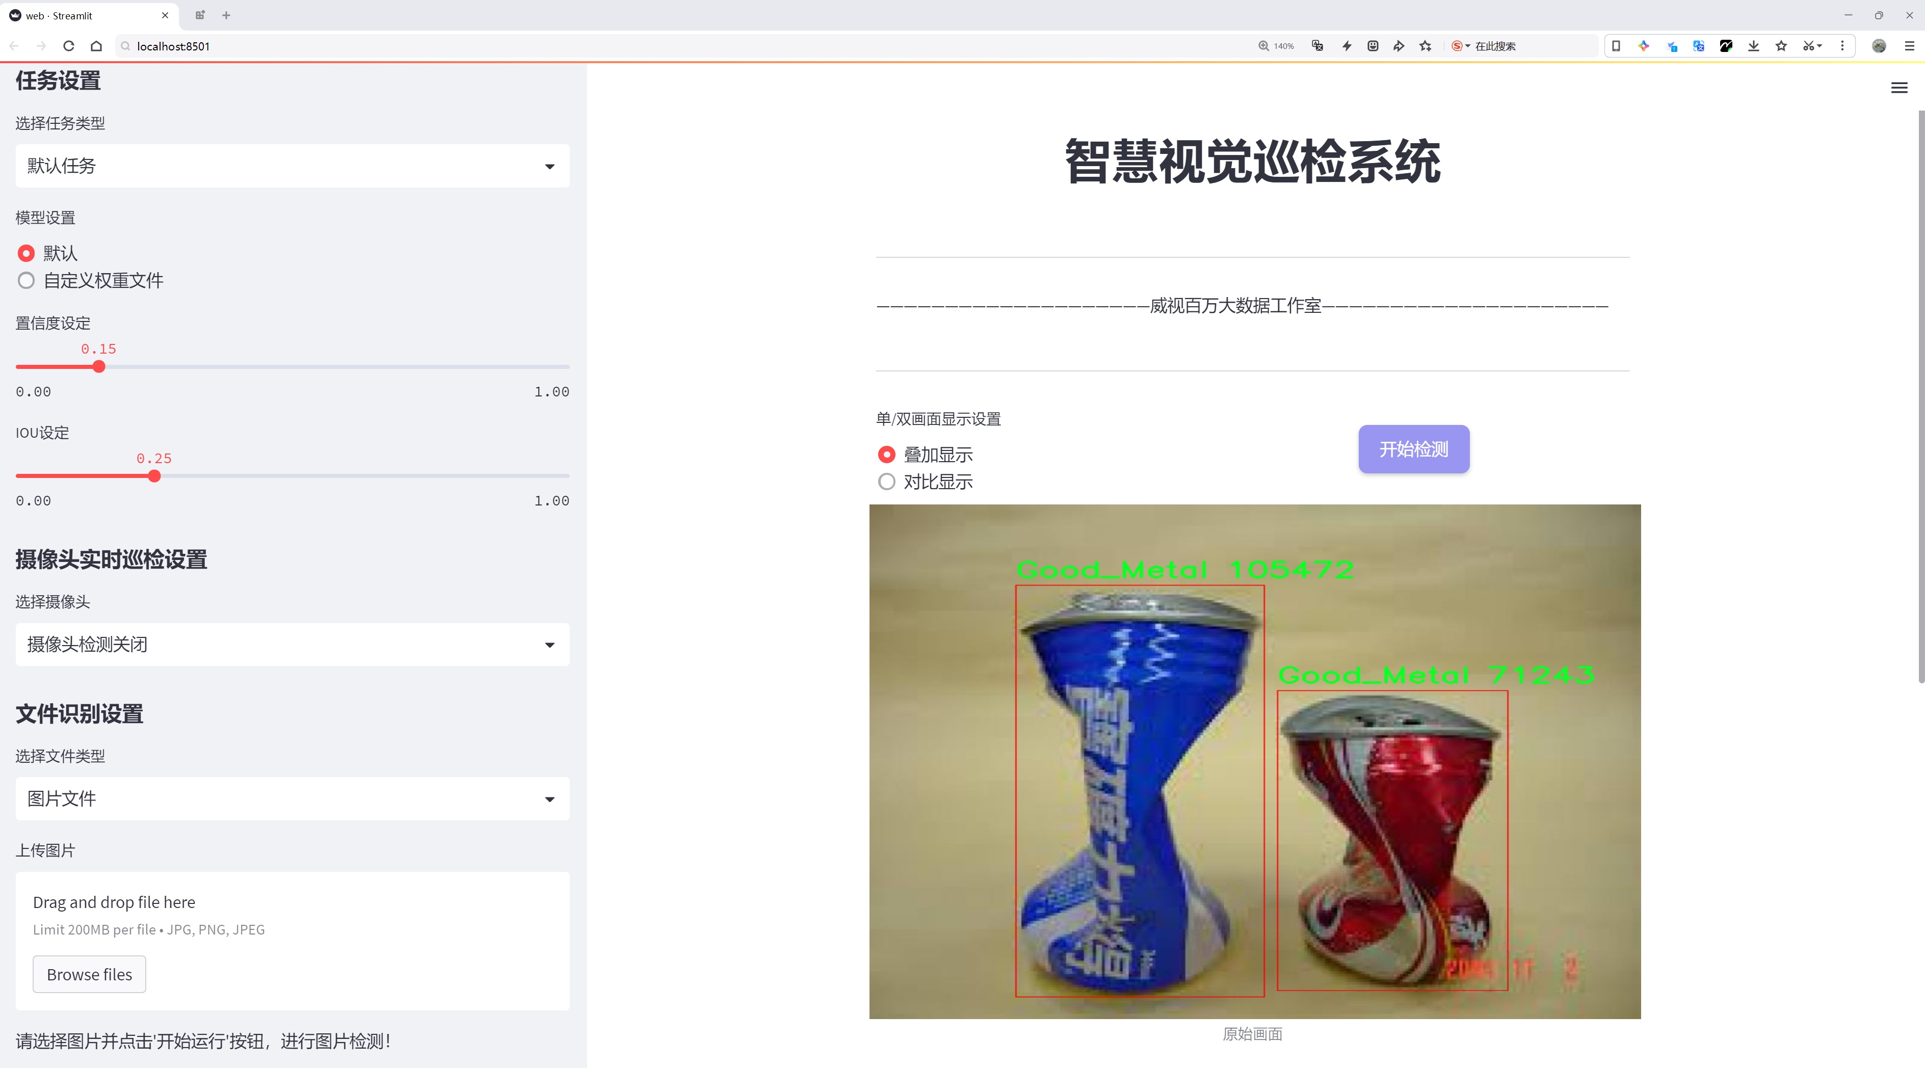1925x1068 pixels.
Task: Expand the 默认任务 task type dropdown
Action: click(292, 166)
